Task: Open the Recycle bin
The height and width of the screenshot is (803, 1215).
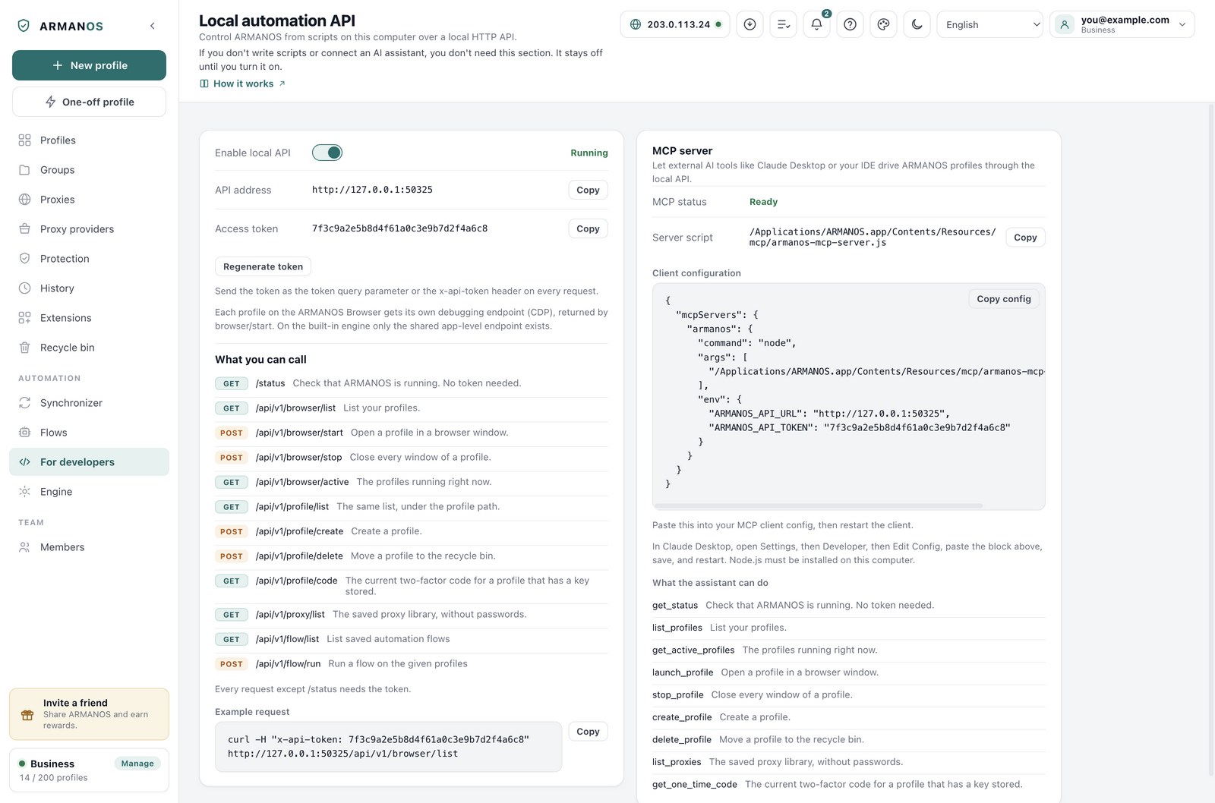Action: click(x=89, y=348)
